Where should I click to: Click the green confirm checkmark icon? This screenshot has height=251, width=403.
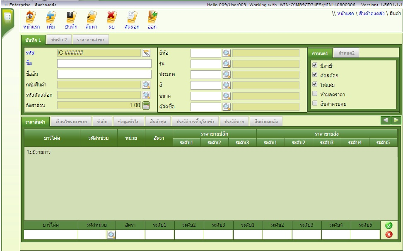pos(389,225)
